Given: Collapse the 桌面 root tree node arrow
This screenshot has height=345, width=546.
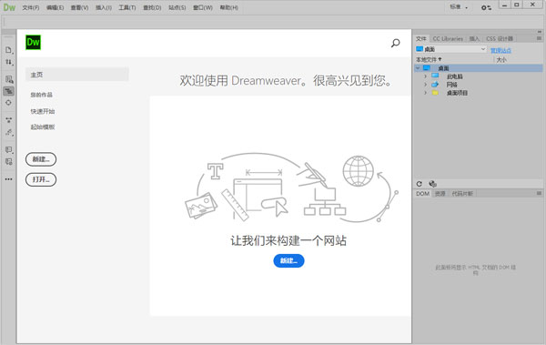Looking at the screenshot, I should pos(418,68).
